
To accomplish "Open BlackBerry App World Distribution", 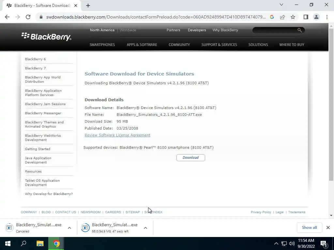I will point(43,79).
